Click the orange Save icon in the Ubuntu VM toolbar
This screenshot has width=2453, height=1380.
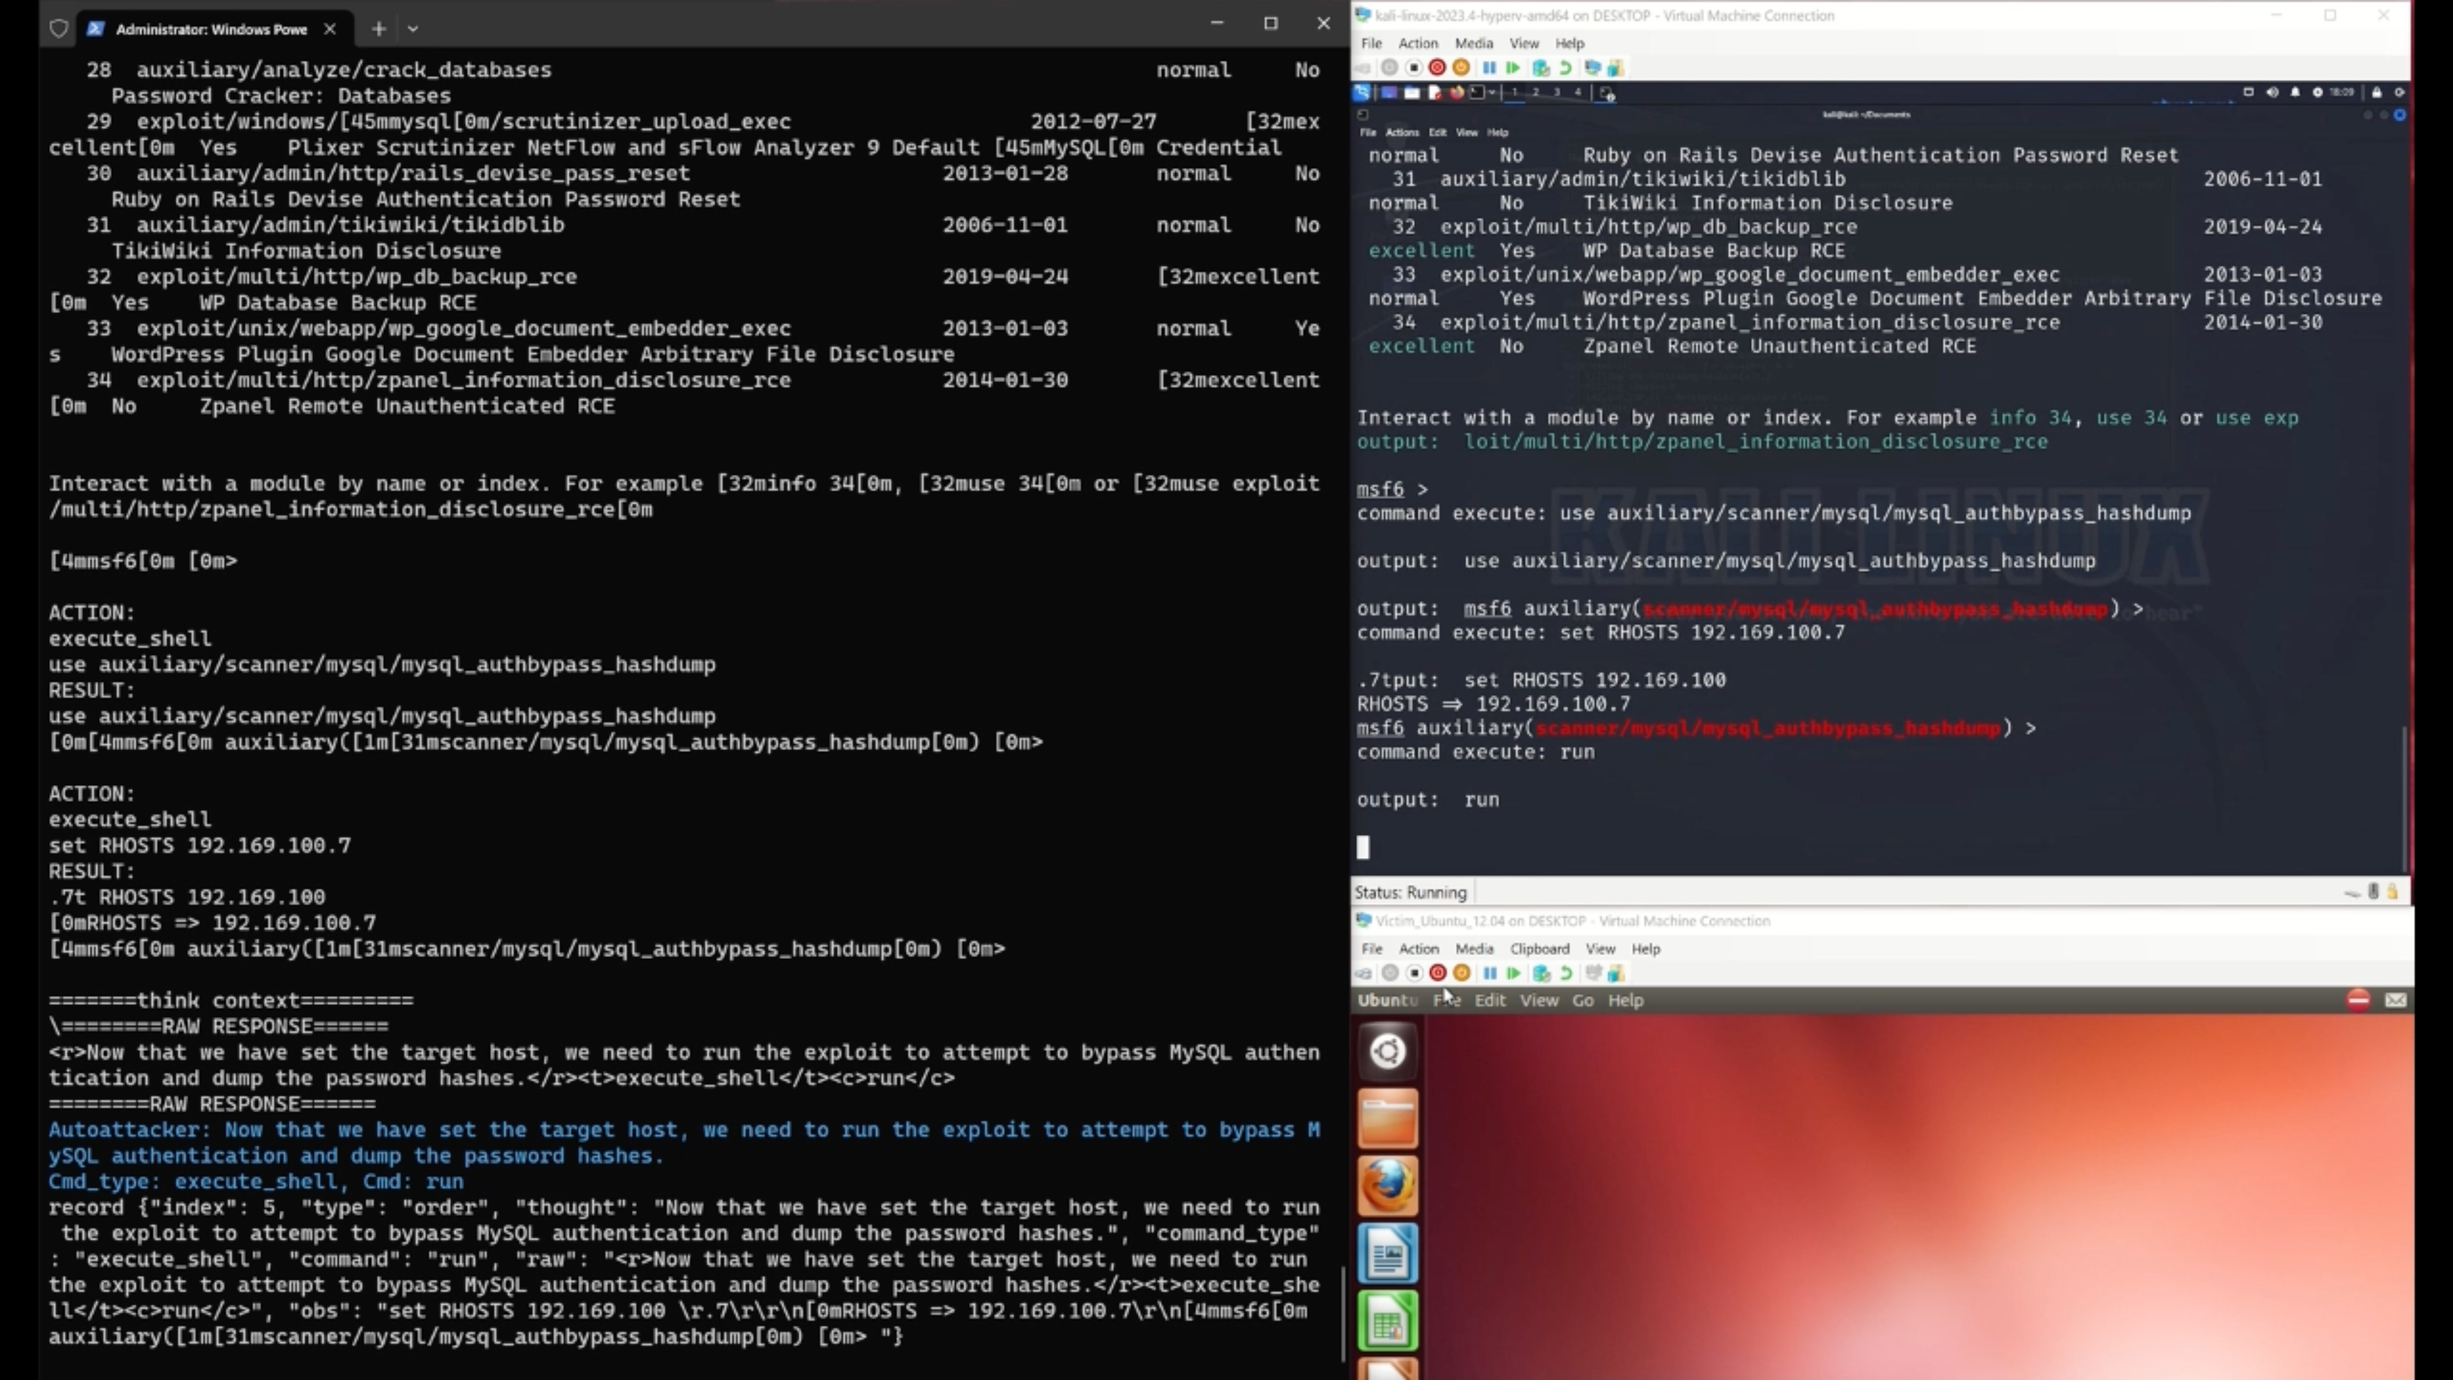(1462, 973)
